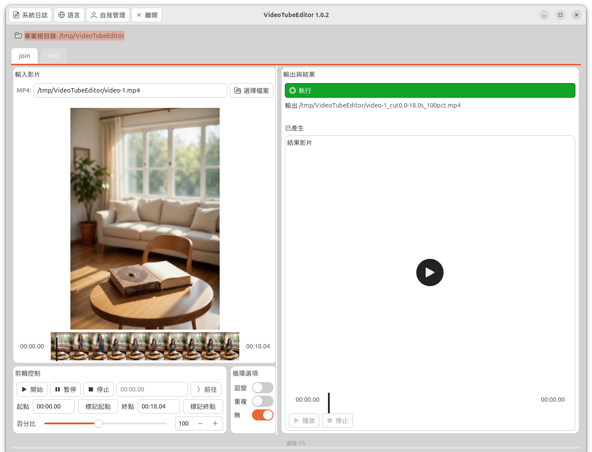Click the 離開 exit button
The height and width of the screenshot is (452, 592).
point(147,15)
